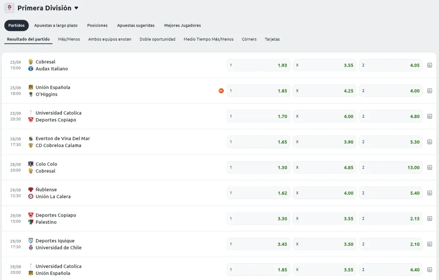The image size is (439, 280).
Task: Select the Más/Menos market tab
Action: pos(69,39)
